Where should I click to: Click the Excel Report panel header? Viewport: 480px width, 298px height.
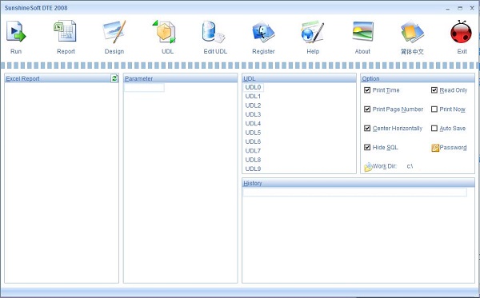click(62, 78)
